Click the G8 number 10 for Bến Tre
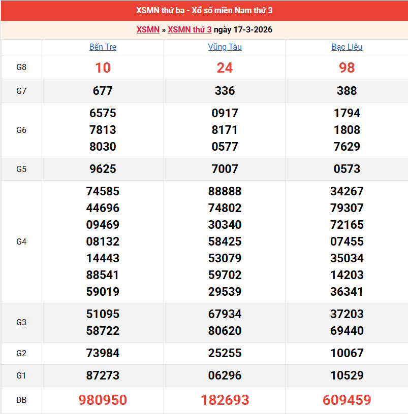Viewport: 408px width, 414px height. tap(103, 67)
